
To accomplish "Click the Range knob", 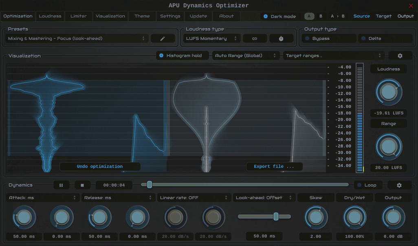I will pyautogui.click(x=389, y=147).
